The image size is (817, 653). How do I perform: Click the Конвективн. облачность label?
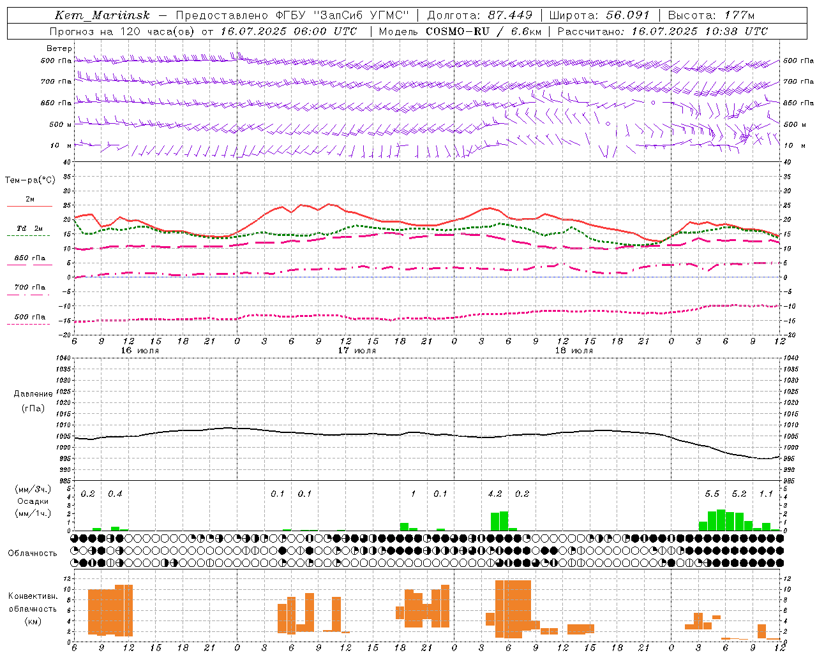(x=33, y=602)
